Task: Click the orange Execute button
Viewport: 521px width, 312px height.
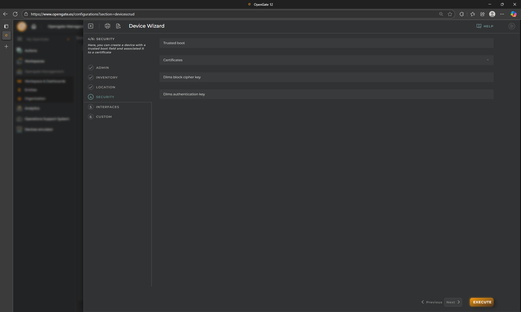Action: [482, 302]
